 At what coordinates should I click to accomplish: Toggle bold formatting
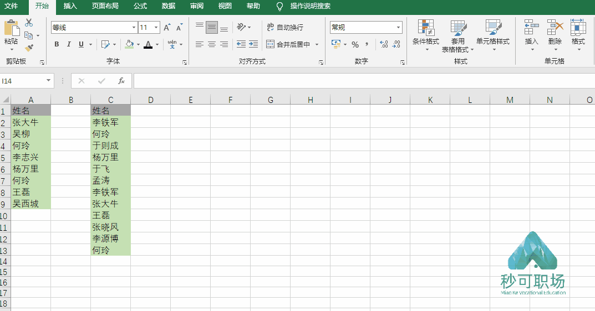pos(57,44)
